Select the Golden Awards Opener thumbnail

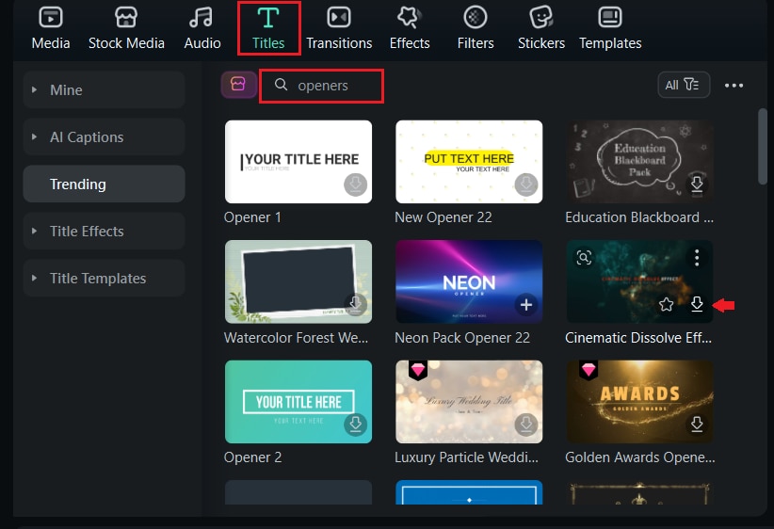[639, 402]
